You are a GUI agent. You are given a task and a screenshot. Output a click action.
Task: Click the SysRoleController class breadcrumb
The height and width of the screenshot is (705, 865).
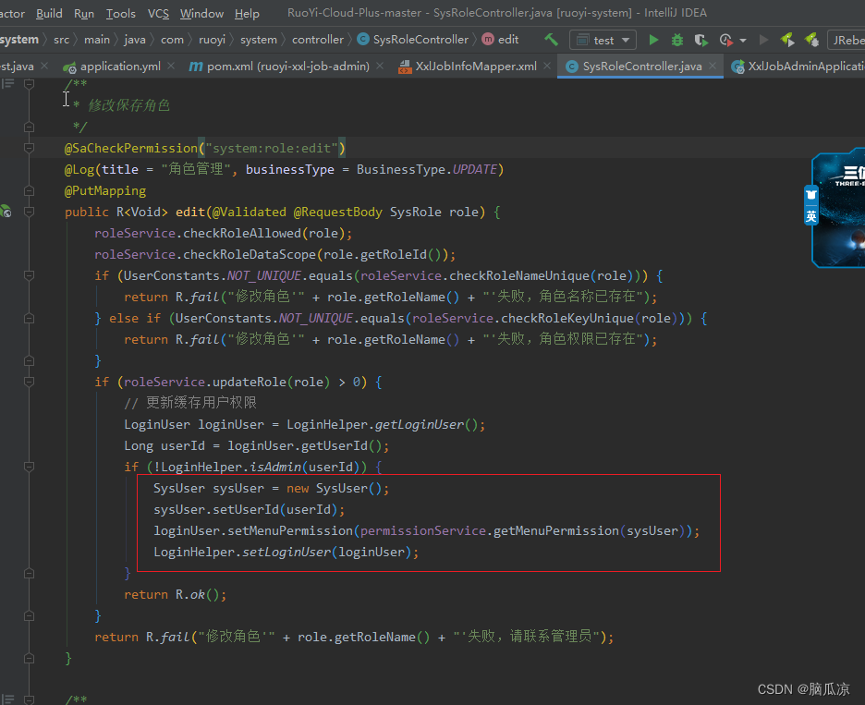pyautogui.click(x=413, y=40)
